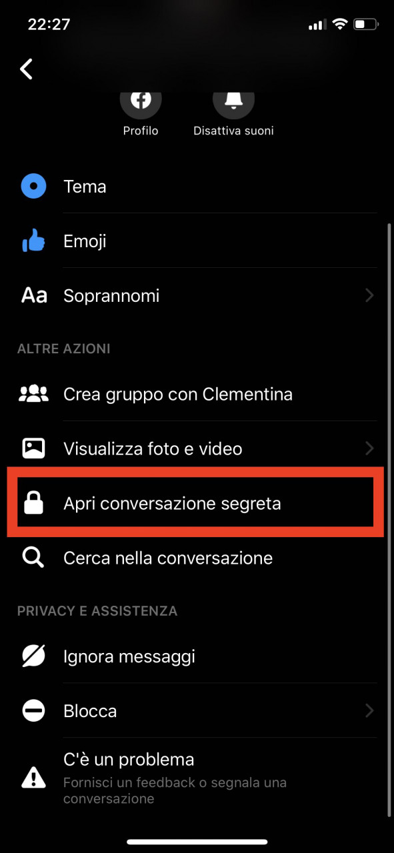Expand Soprannomi with its chevron

[370, 296]
